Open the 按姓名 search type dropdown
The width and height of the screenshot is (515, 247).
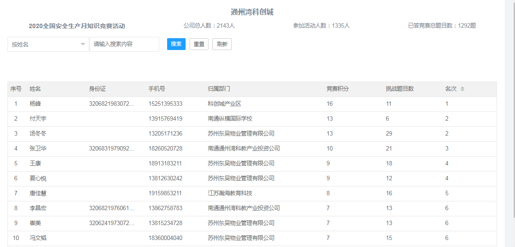pyautogui.click(x=48, y=44)
